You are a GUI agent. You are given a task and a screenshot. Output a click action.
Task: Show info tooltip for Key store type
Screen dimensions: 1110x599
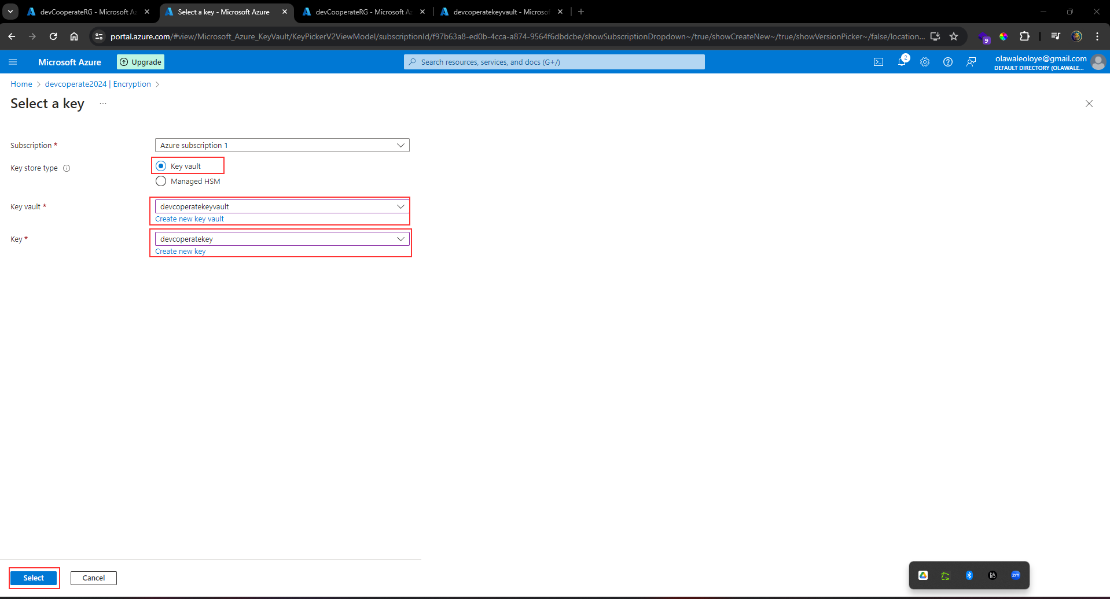67,168
